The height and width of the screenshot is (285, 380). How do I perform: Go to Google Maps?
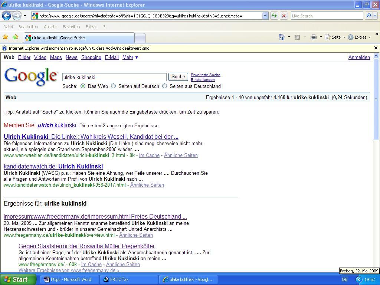(56, 58)
